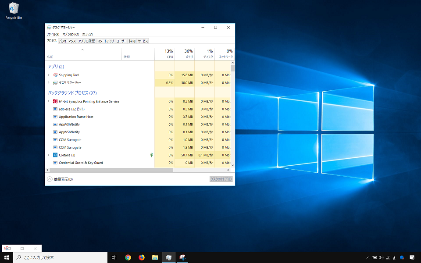Open Google Chrome from the taskbar
Image resolution: width=421 pixels, height=263 pixels.
pyautogui.click(x=128, y=258)
